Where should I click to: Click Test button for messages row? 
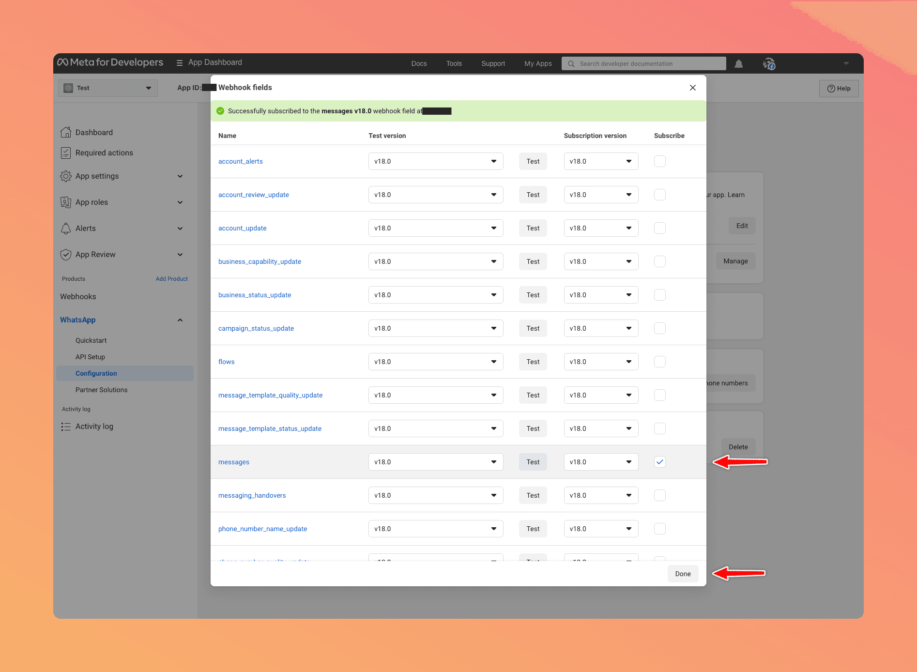(533, 462)
